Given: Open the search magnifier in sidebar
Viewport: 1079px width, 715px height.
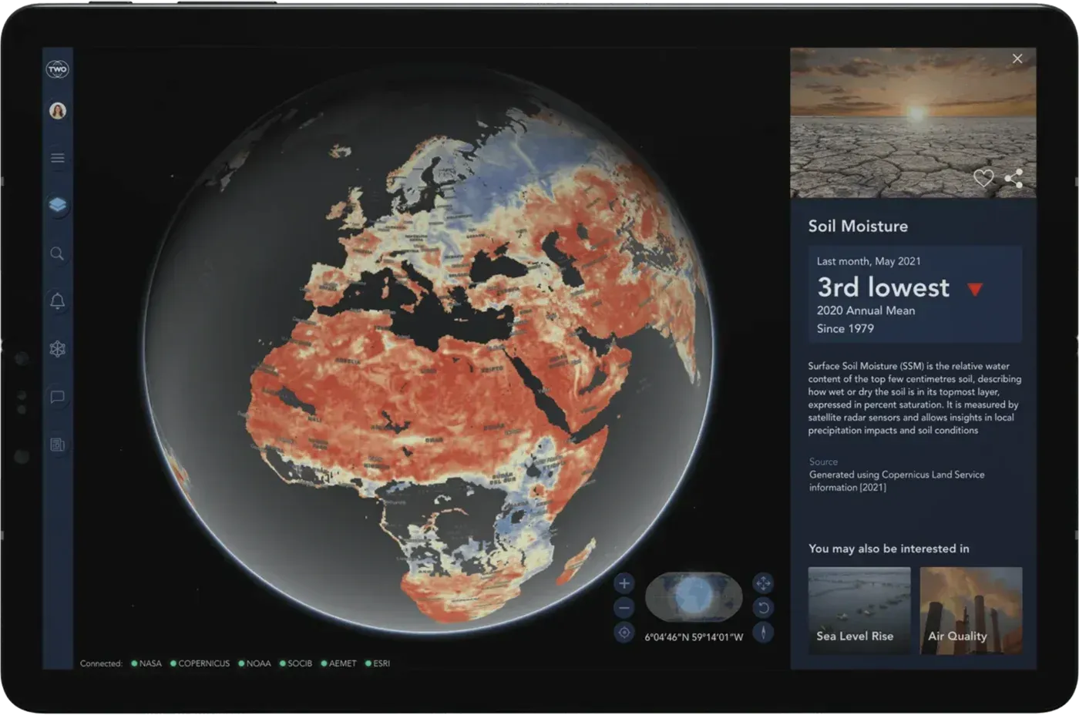Looking at the screenshot, I should coord(57,253).
